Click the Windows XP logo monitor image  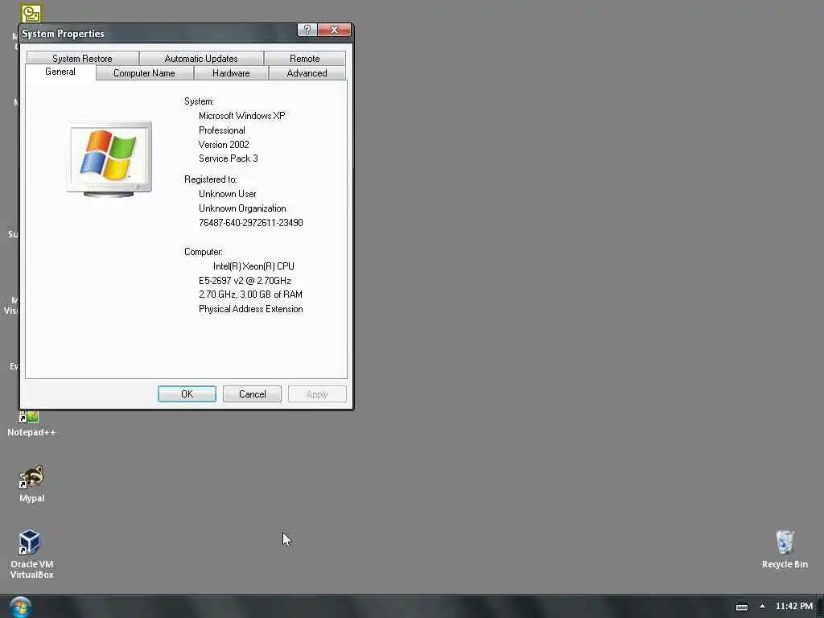coord(109,159)
